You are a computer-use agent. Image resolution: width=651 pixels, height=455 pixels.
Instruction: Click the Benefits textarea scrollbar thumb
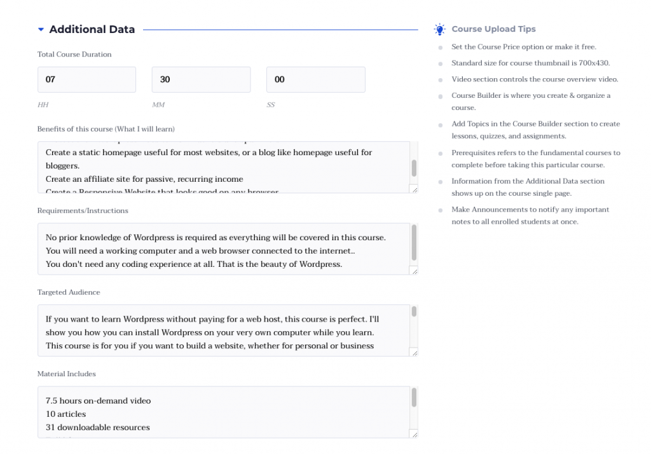414,168
